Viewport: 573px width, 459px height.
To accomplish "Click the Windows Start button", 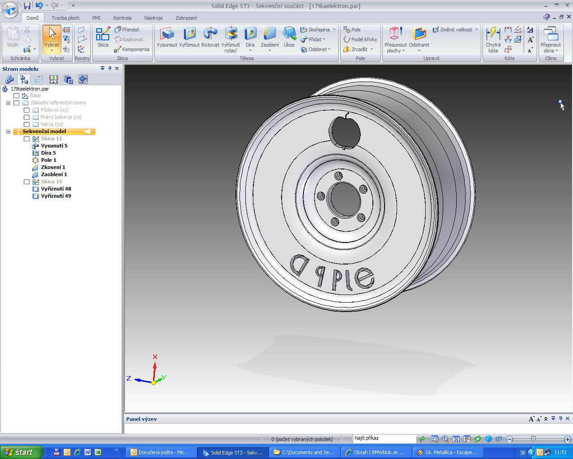I will pyautogui.click(x=21, y=452).
